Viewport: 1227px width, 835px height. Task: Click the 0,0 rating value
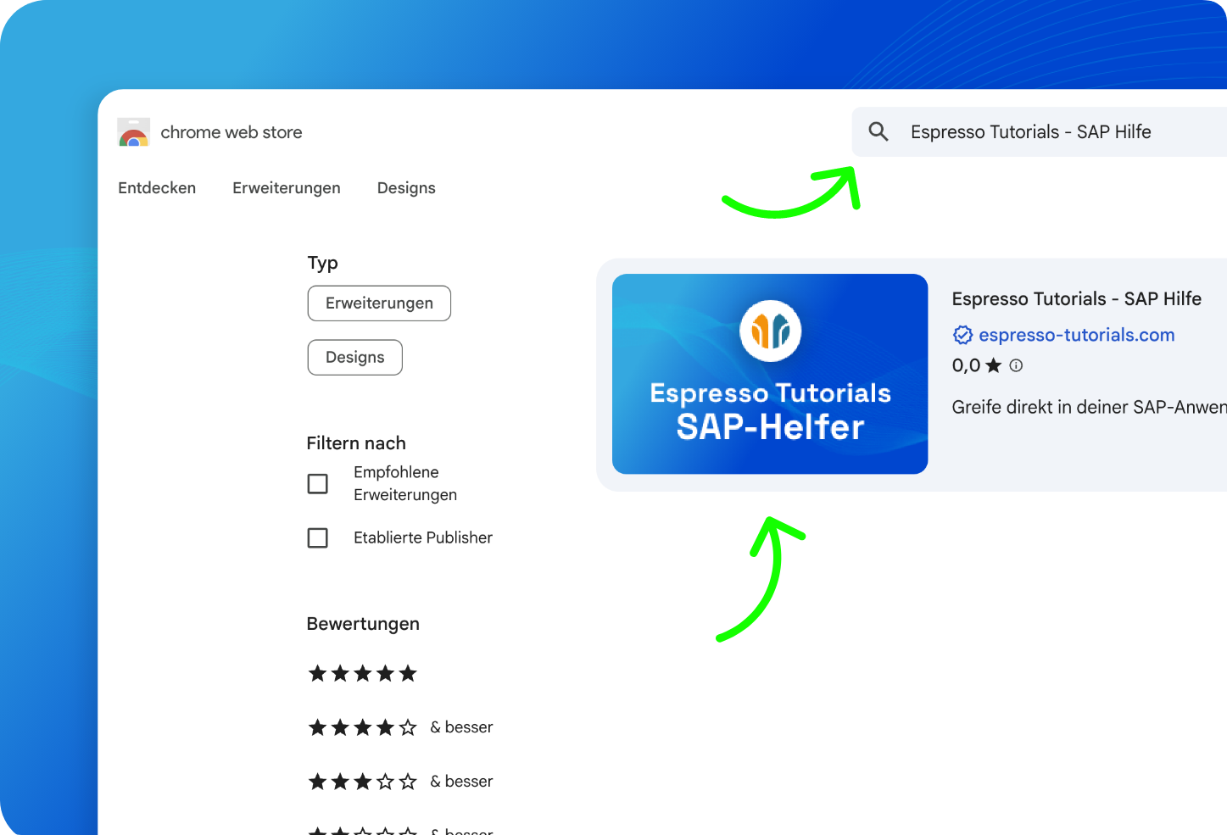(x=966, y=365)
